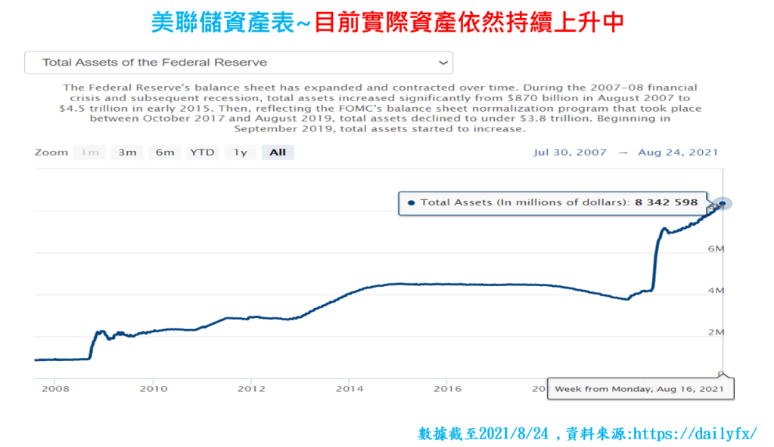Image resolution: width=774 pixels, height=447 pixels.
Task: Click the Total Assets tooltip box
Action: [x=552, y=202]
